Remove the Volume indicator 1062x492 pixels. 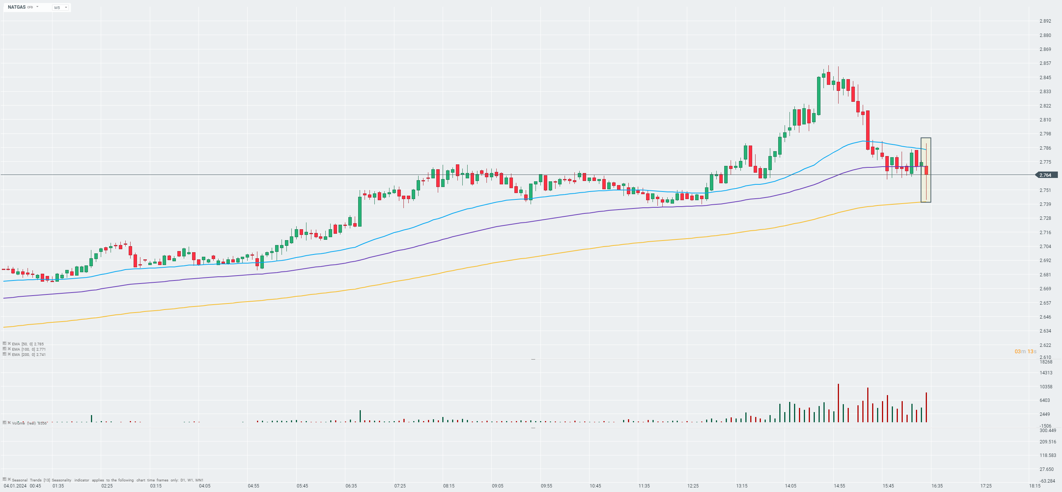pos(9,422)
